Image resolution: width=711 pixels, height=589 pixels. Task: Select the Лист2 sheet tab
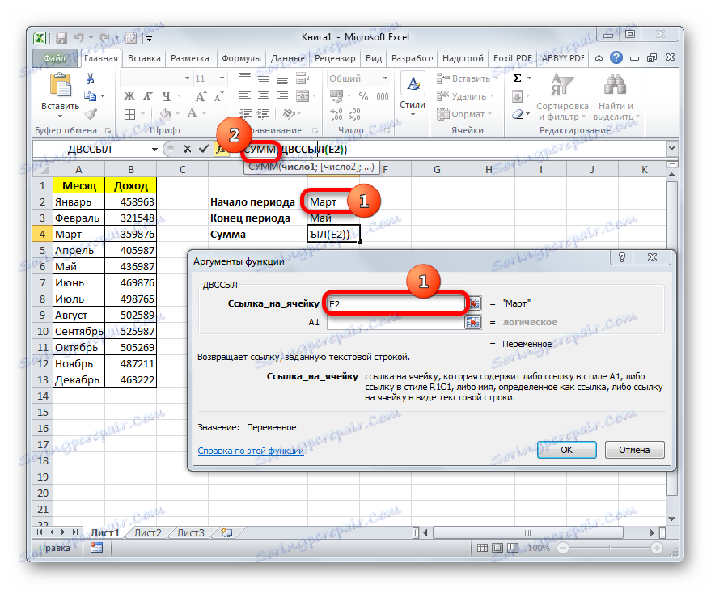click(x=147, y=533)
